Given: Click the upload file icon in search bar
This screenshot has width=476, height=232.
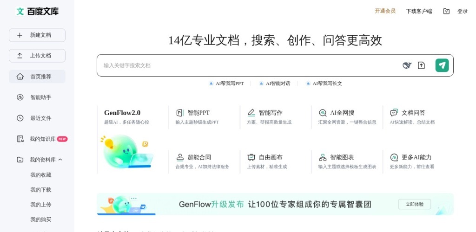Looking at the screenshot, I should [421, 65].
